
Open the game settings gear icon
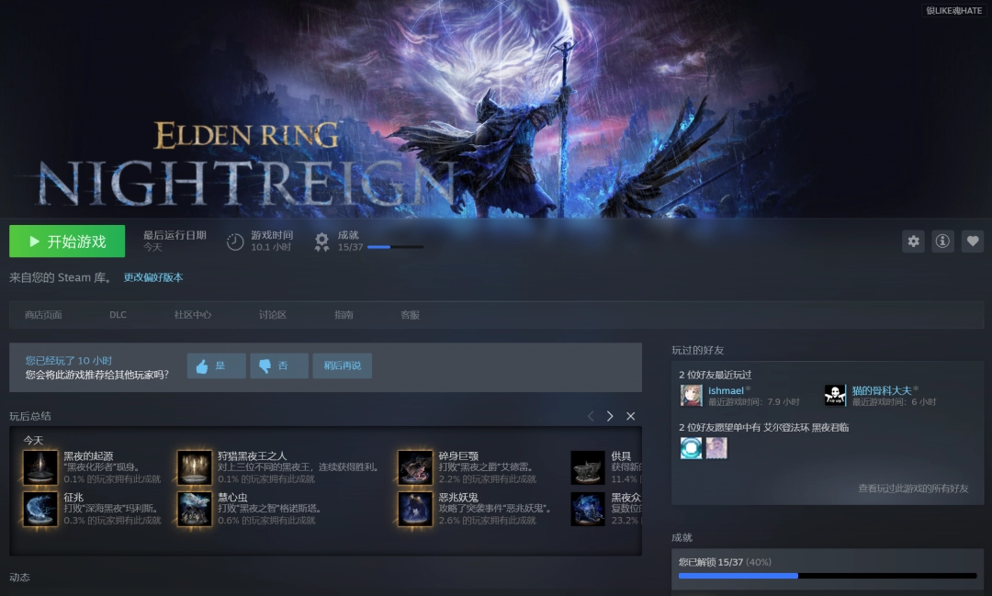[x=913, y=241]
